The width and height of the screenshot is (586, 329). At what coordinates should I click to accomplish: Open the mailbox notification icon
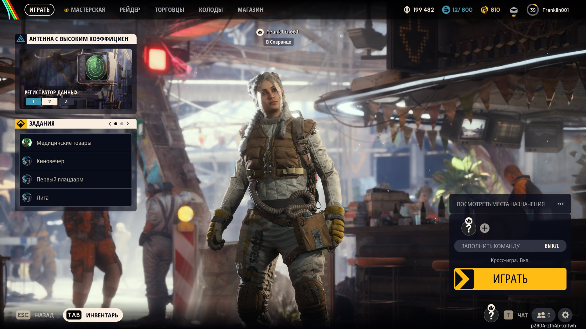click(514, 11)
